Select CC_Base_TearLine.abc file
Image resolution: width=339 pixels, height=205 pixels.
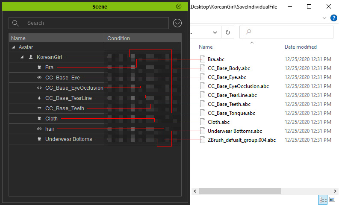[x=232, y=95]
